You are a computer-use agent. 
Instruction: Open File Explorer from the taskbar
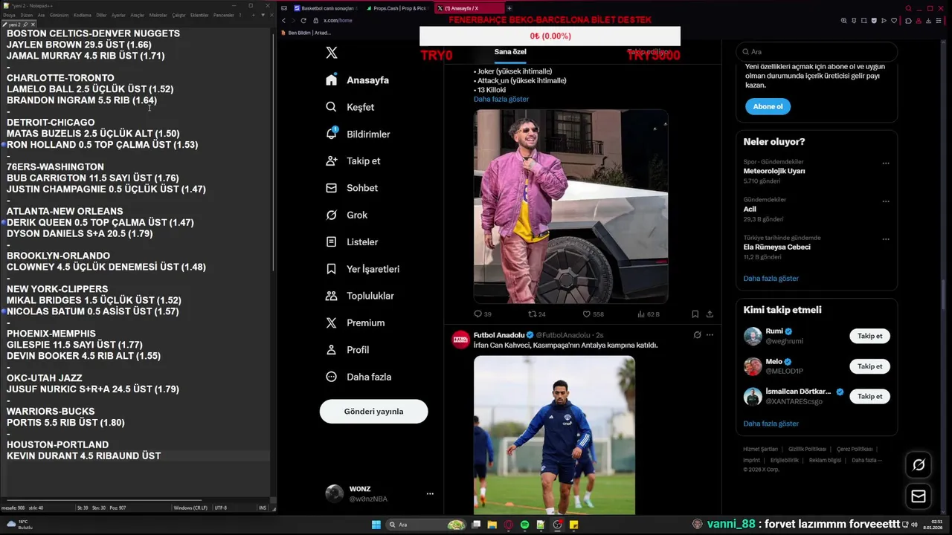[492, 525]
